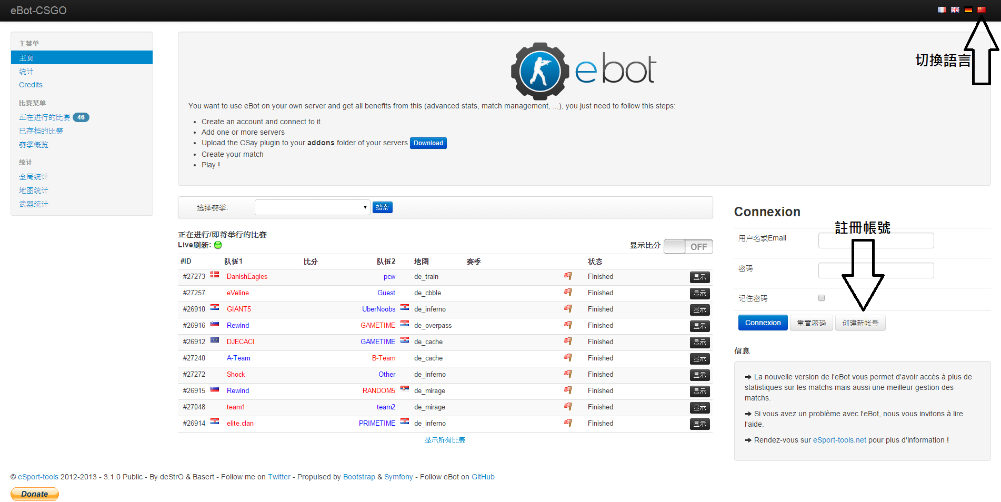Click the blue Download button
This screenshot has height=502, width=1001.
click(428, 143)
